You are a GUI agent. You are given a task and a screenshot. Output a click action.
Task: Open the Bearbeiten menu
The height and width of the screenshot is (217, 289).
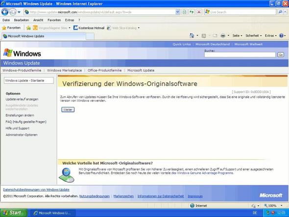coord(22,20)
